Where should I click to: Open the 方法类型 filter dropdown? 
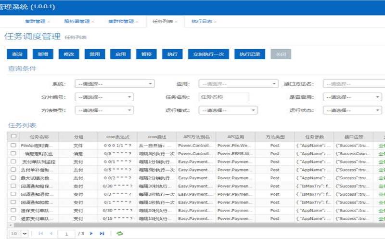point(104,110)
